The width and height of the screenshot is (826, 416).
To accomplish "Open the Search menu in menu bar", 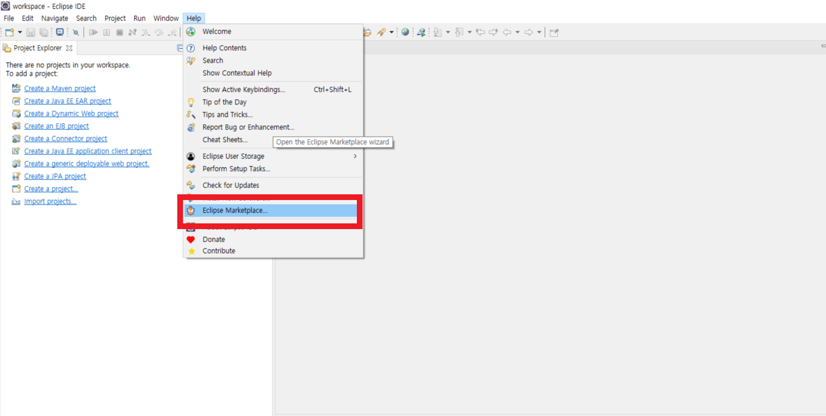I will click(86, 18).
